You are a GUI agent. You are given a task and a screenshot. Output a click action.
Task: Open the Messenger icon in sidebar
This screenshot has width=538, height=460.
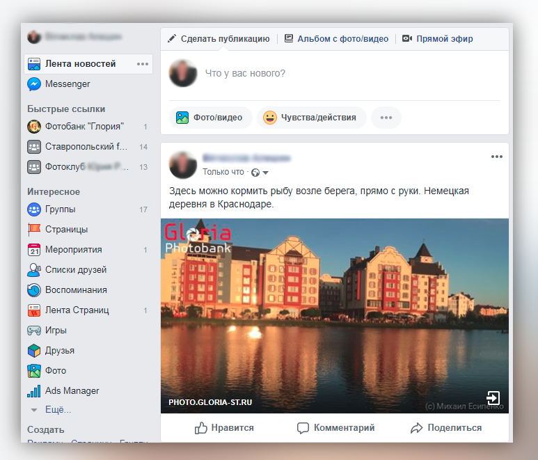(x=34, y=84)
